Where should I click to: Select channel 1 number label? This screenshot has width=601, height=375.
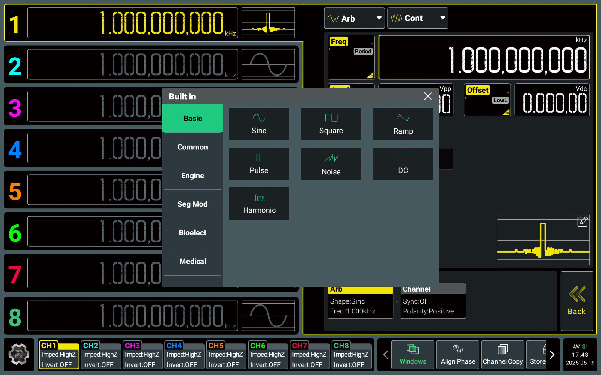tap(15, 25)
